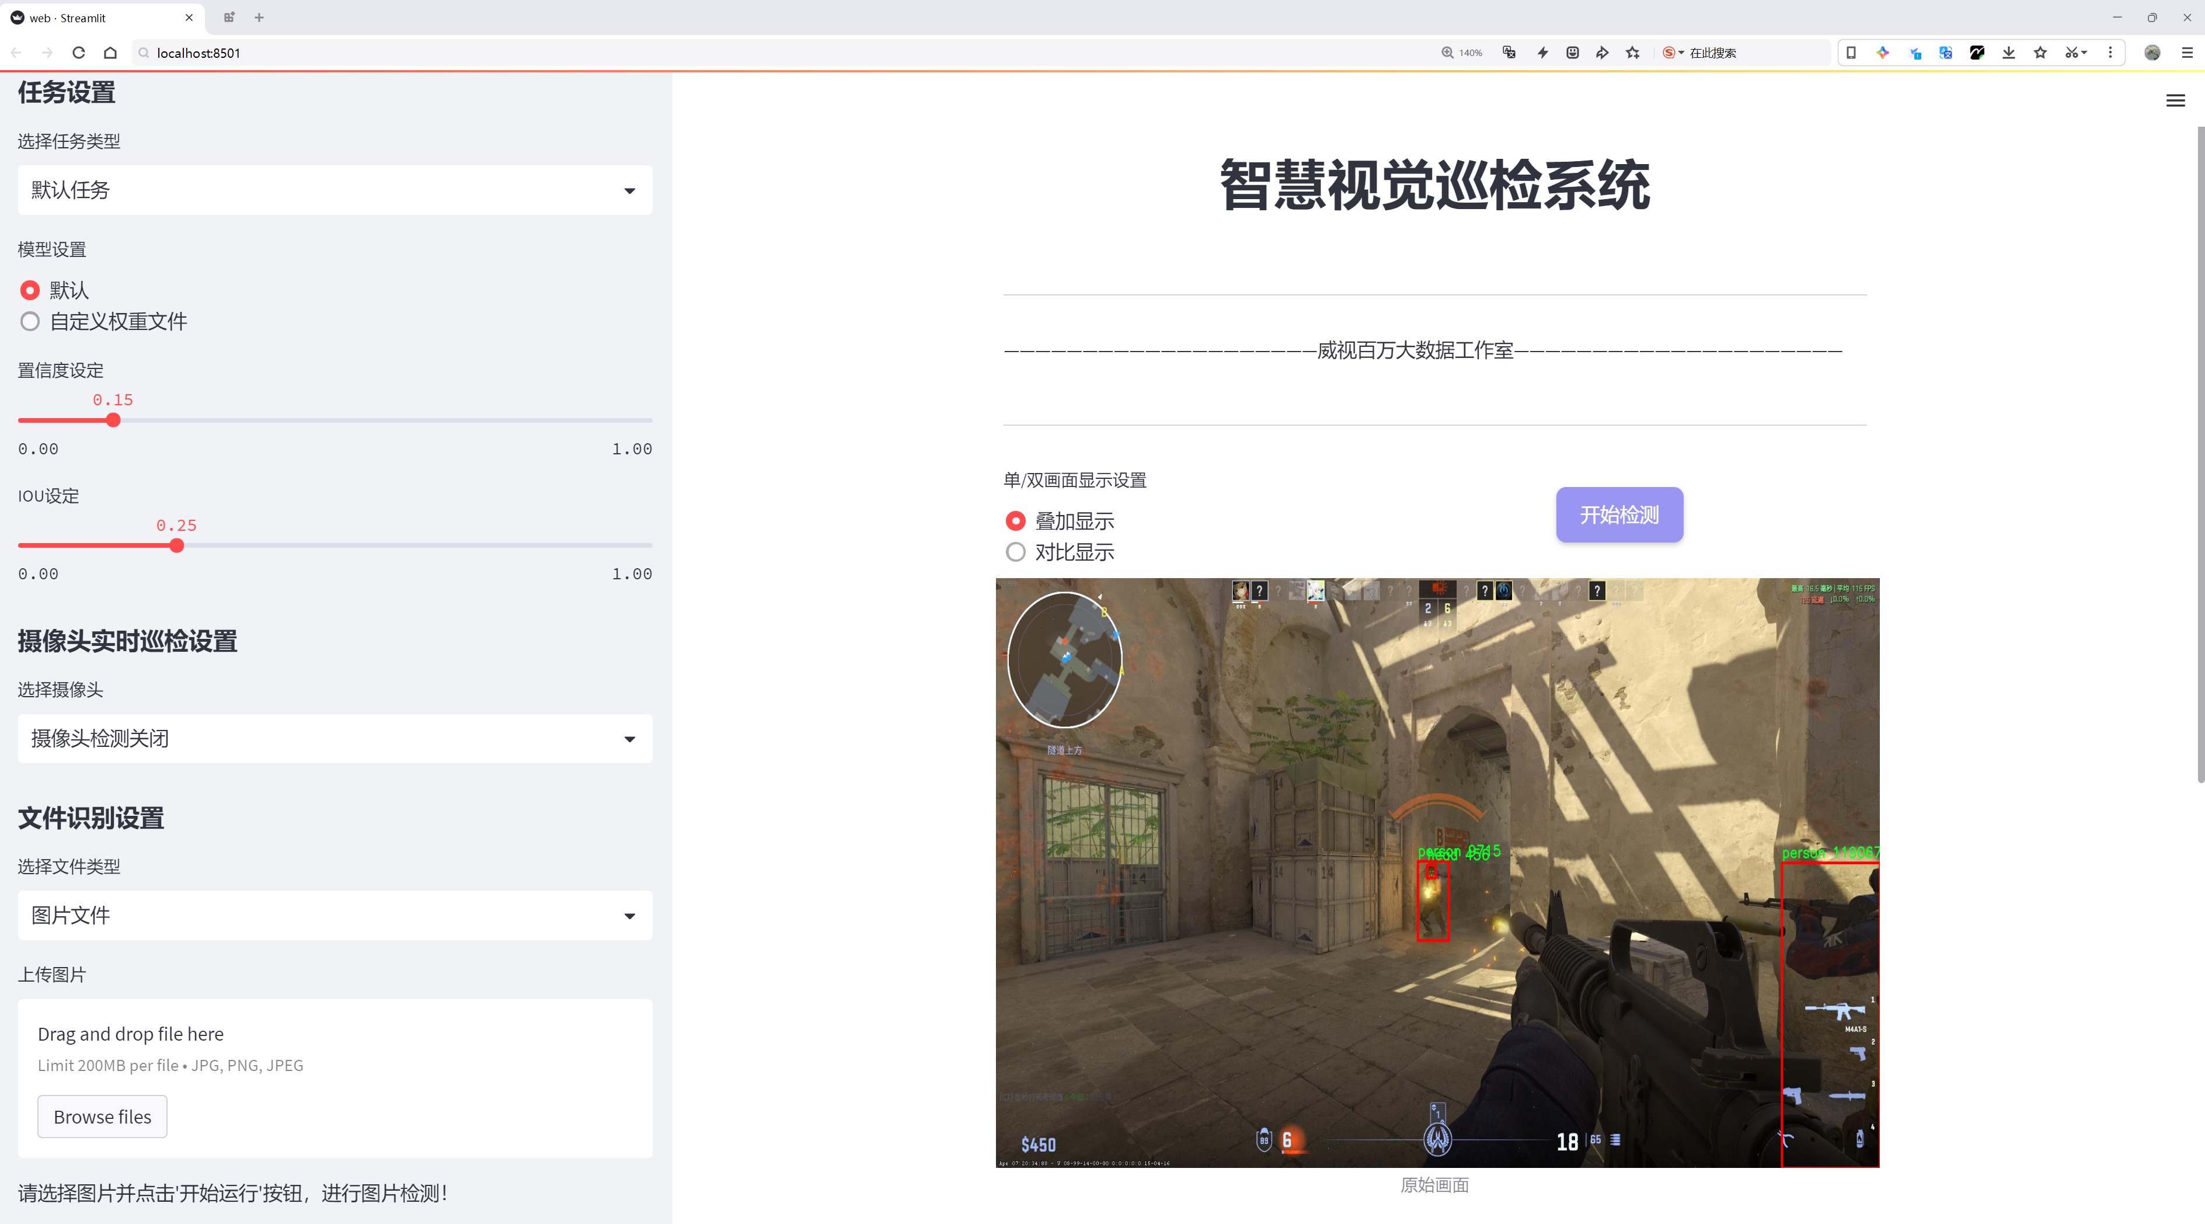
Task: Click the 选择任务类型 label
Action: click(69, 141)
